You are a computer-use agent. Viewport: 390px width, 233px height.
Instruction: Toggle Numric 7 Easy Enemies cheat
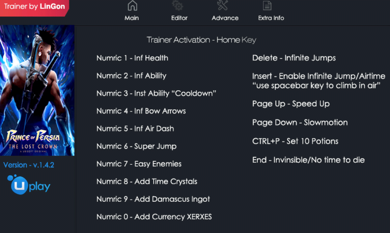[x=139, y=164]
